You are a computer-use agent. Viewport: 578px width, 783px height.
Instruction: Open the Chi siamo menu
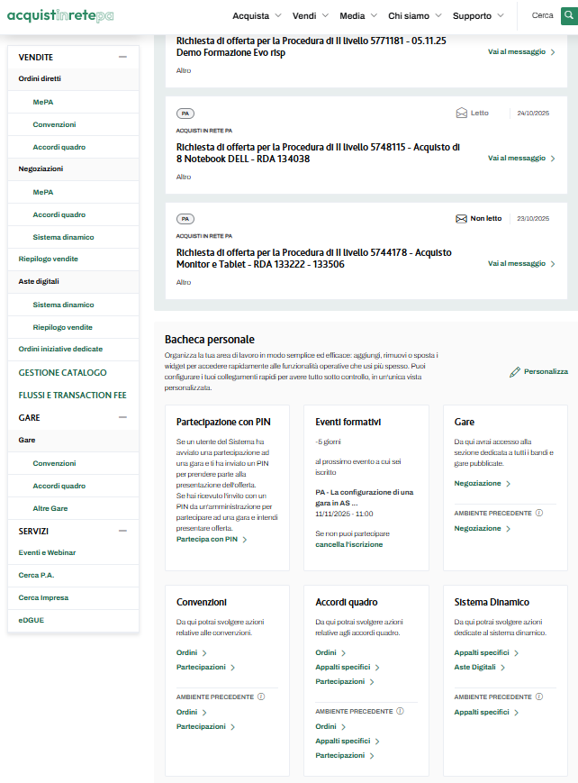click(414, 15)
